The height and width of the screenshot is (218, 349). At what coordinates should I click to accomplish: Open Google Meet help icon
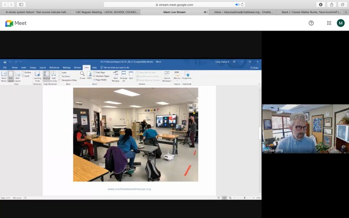click(311, 23)
